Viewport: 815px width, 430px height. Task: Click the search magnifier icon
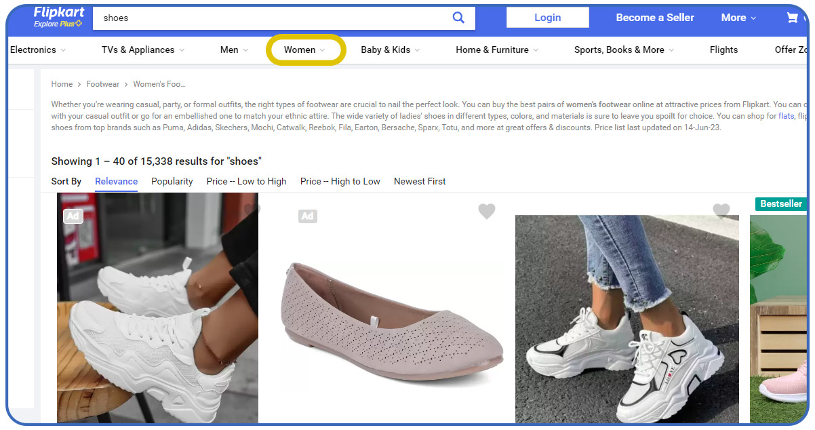[x=459, y=18]
